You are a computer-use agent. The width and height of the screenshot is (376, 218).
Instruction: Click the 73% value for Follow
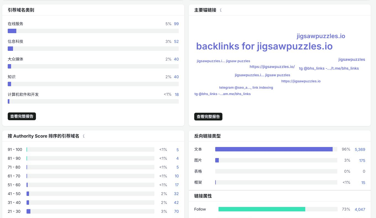point(346,209)
